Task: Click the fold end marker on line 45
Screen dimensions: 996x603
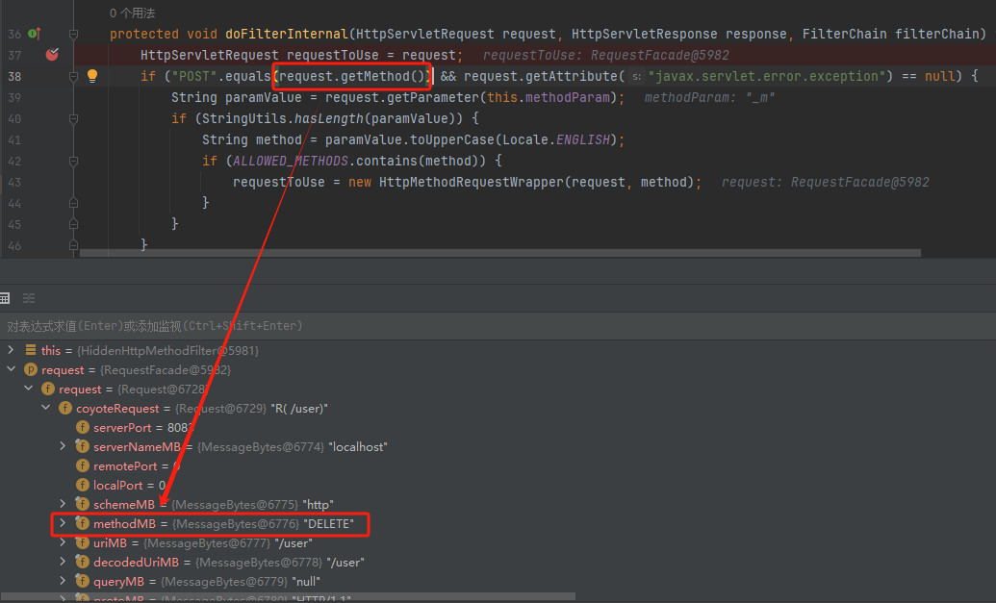Action: [74, 224]
